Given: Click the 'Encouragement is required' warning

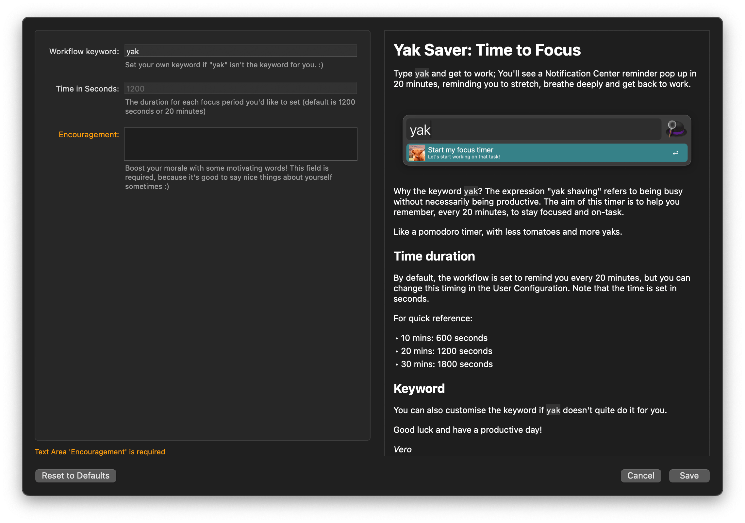Looking at the screenshot, I should pyautogui.click(x=100, y=452).
